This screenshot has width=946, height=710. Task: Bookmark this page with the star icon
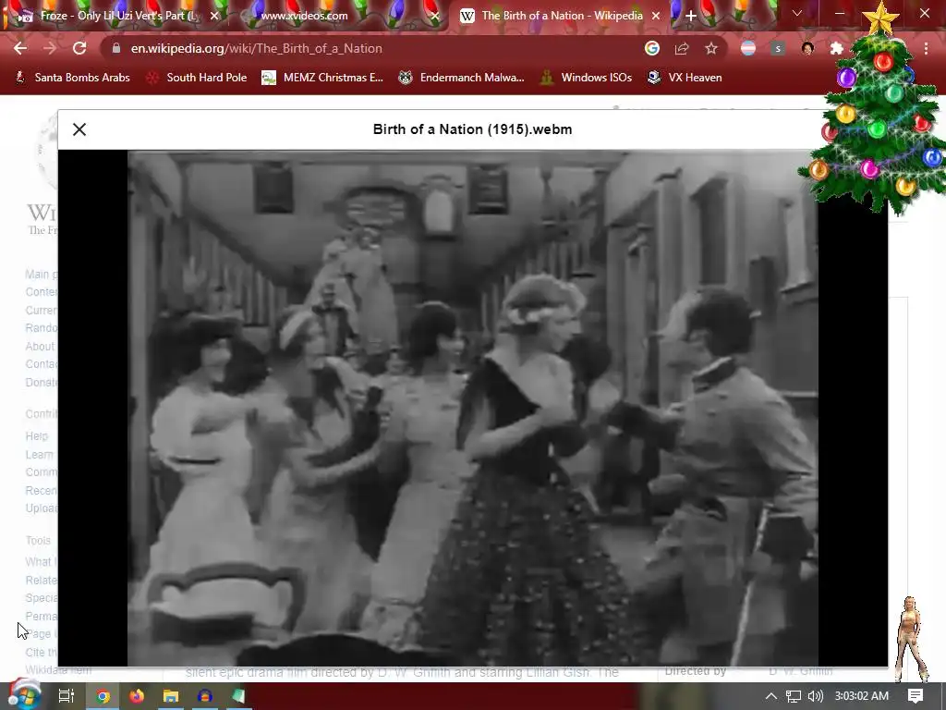[x=711, y=48]
